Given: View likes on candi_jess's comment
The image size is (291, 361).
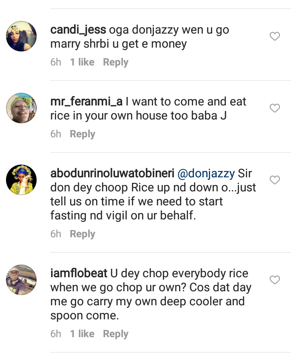Looking at the screenshot, I should point(82,62).
